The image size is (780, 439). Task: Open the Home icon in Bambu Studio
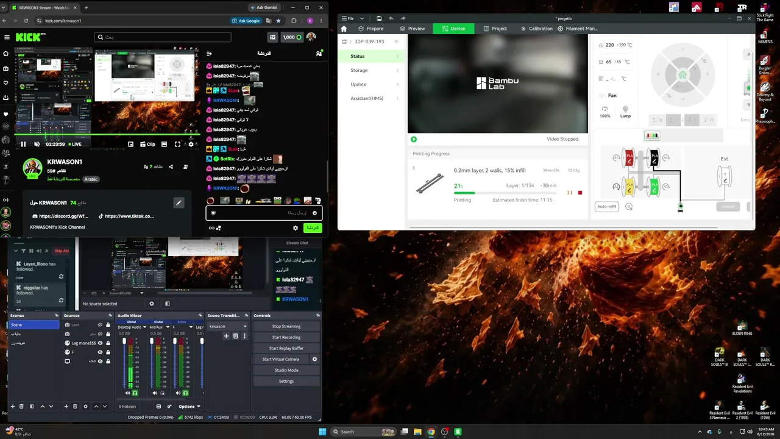click(344, 29)
